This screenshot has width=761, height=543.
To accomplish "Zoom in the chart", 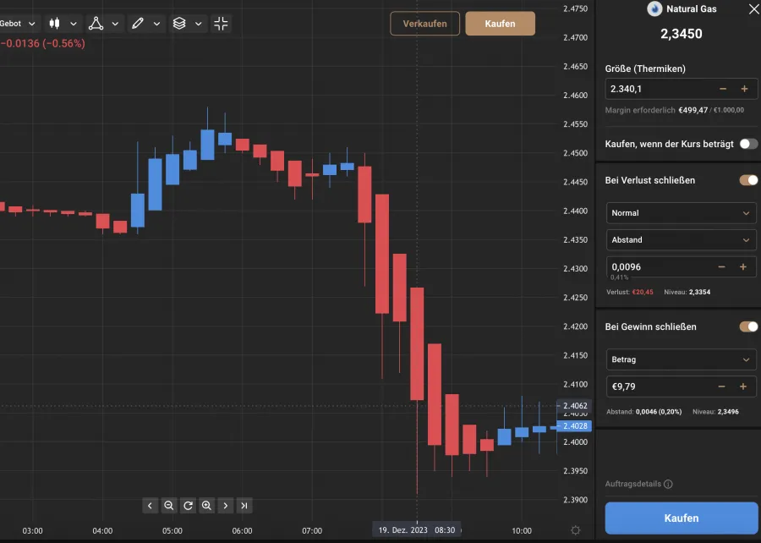I will [206, 506].
